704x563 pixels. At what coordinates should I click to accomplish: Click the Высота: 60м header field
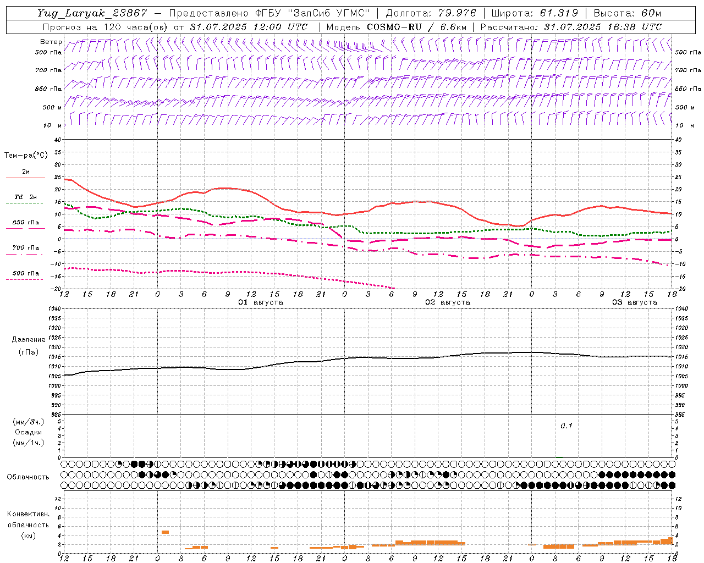pos(627,13)
